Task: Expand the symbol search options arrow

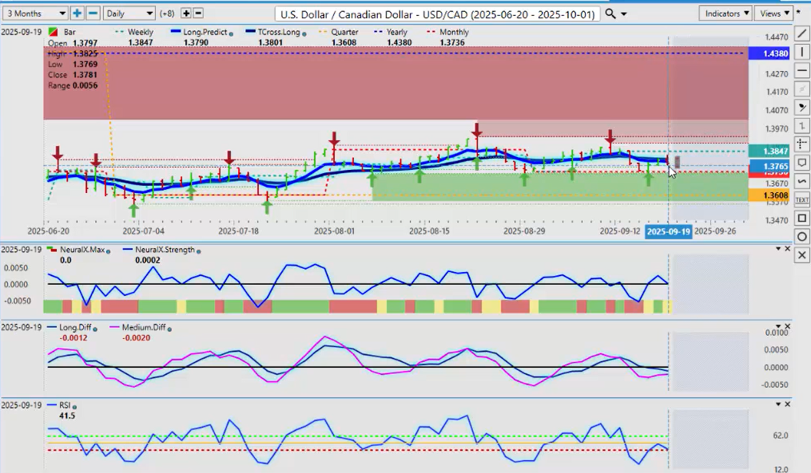Action: click(x=624, y=14)
